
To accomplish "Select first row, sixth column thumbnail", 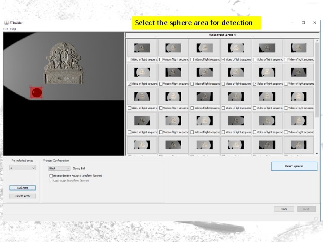I will 298,48.
